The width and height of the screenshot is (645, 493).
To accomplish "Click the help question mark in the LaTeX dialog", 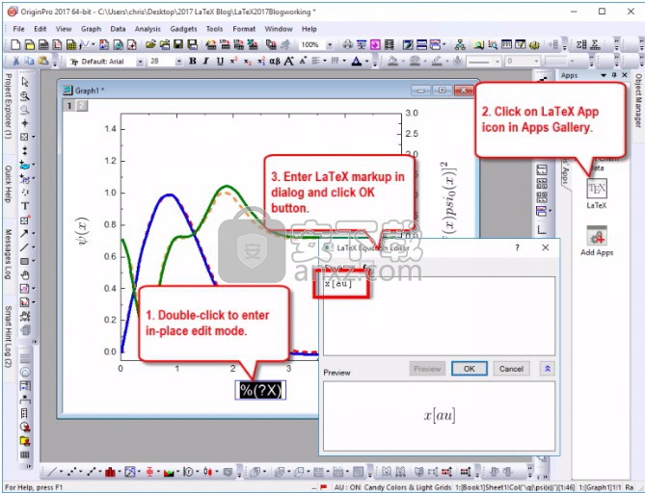I will pos(517,247).
